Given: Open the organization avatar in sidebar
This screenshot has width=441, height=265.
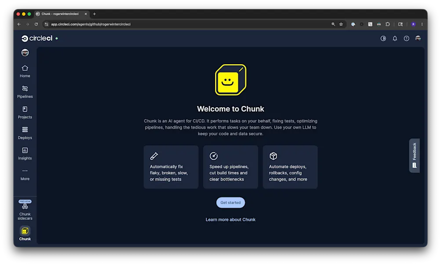Looking at the screenshot, I should pyautogui.click(x=25, y=53).
